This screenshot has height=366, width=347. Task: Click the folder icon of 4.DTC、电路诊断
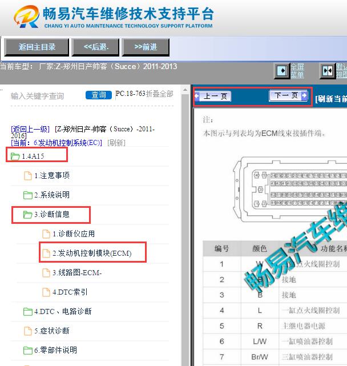[x=28, y=311]
